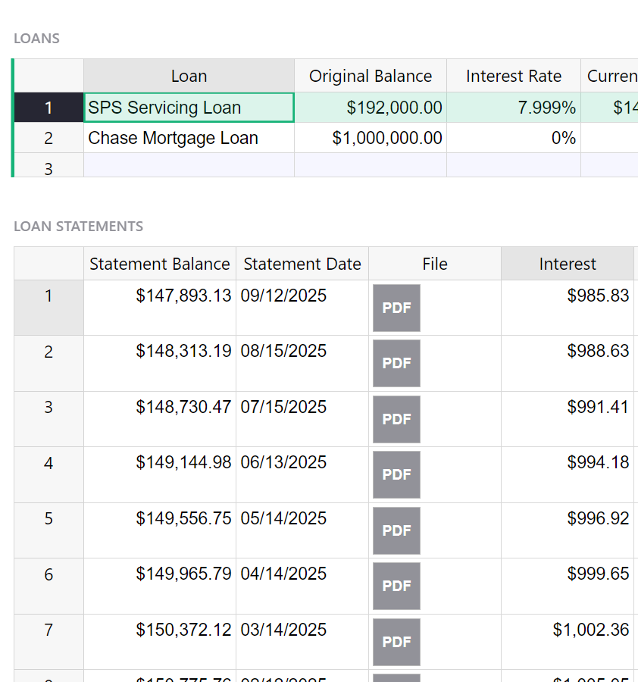Select the Statement Date column header

tap(302, 264)
